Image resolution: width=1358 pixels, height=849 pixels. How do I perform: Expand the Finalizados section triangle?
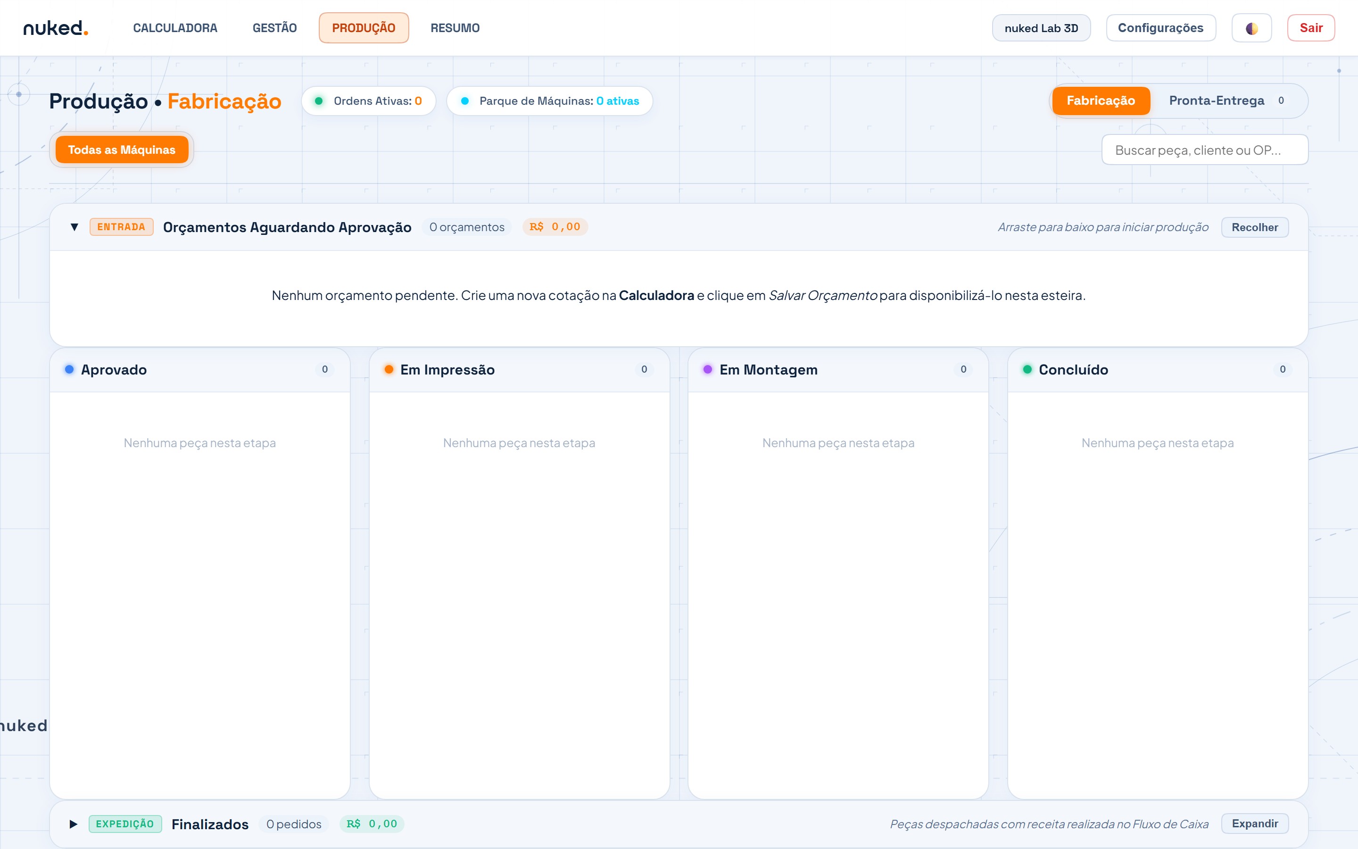click(x=74, y=824)
